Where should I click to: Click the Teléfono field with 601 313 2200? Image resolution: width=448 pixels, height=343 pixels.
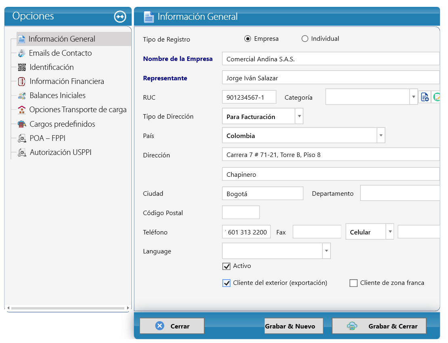246,232
